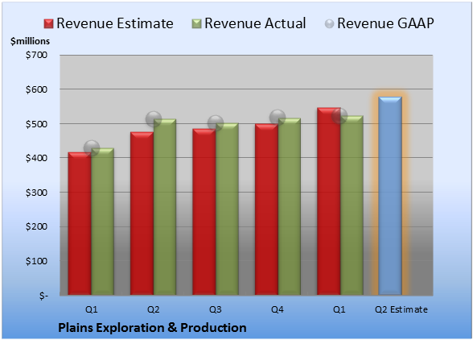This screenshot has width=473, height=340.
Task: Click the 'Q4' x-axis label
Action: (278, 309)
